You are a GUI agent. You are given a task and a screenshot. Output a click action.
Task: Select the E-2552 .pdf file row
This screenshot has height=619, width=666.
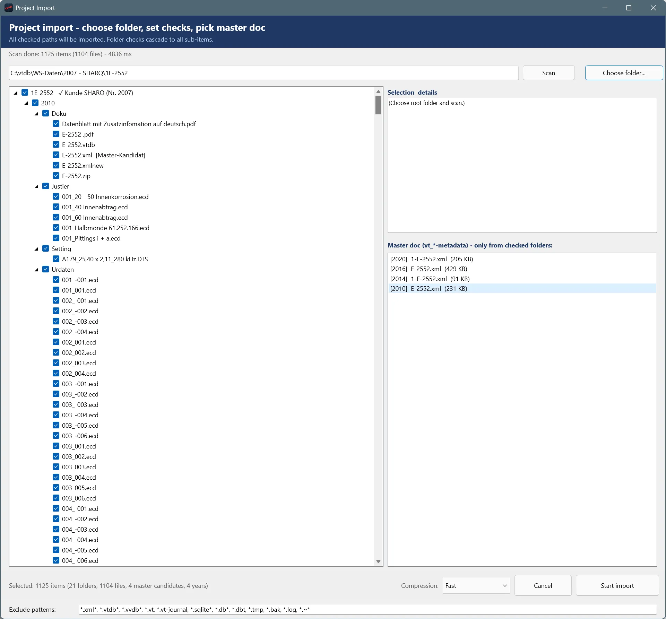point(78,134)
